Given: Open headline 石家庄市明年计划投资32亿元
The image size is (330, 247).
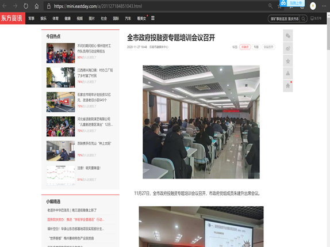Looking at the screenshot, I should 94,97.
